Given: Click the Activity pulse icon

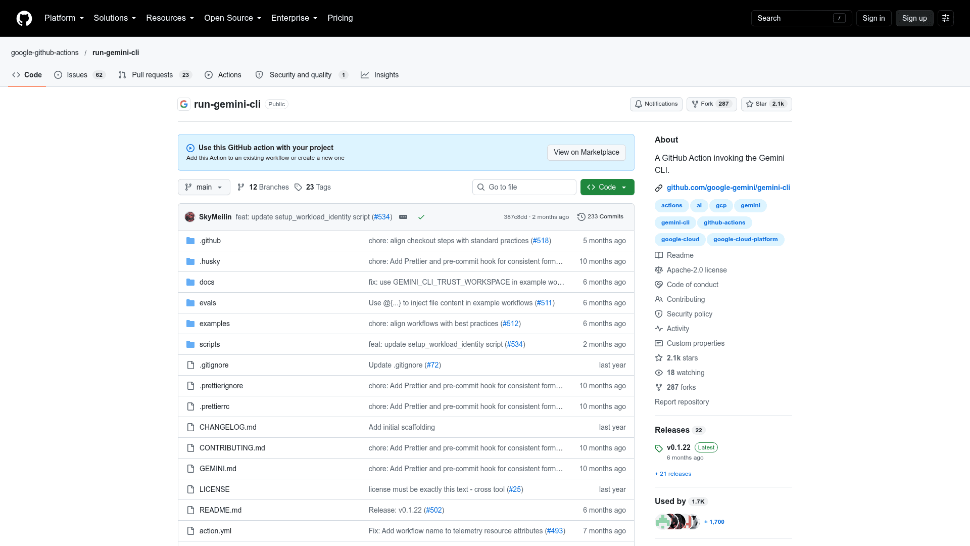Looking at the screenshot, I should pos(659,329).
